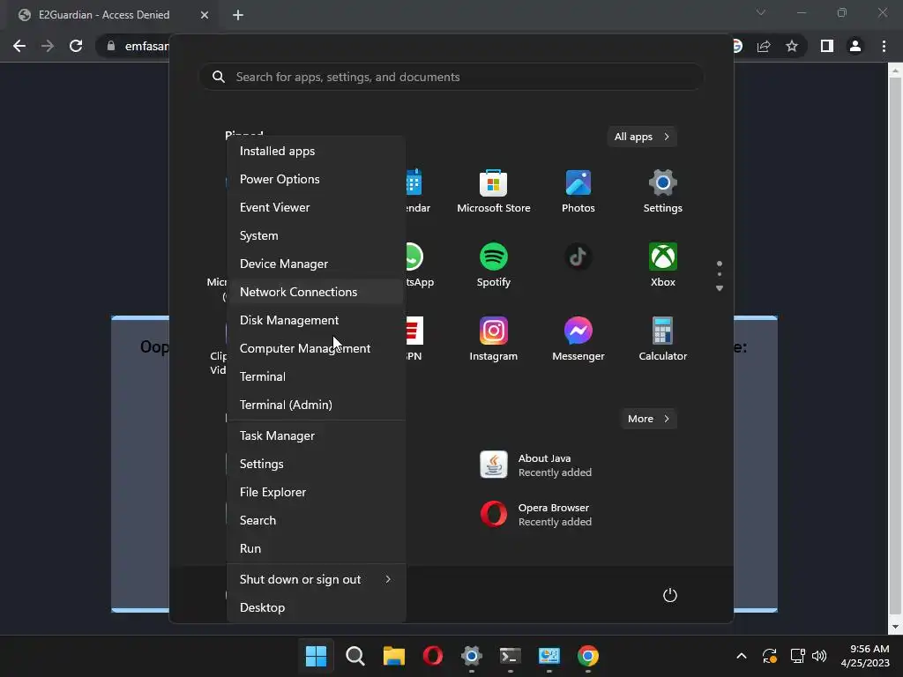Expand All apps list

[x=642, y=137]
